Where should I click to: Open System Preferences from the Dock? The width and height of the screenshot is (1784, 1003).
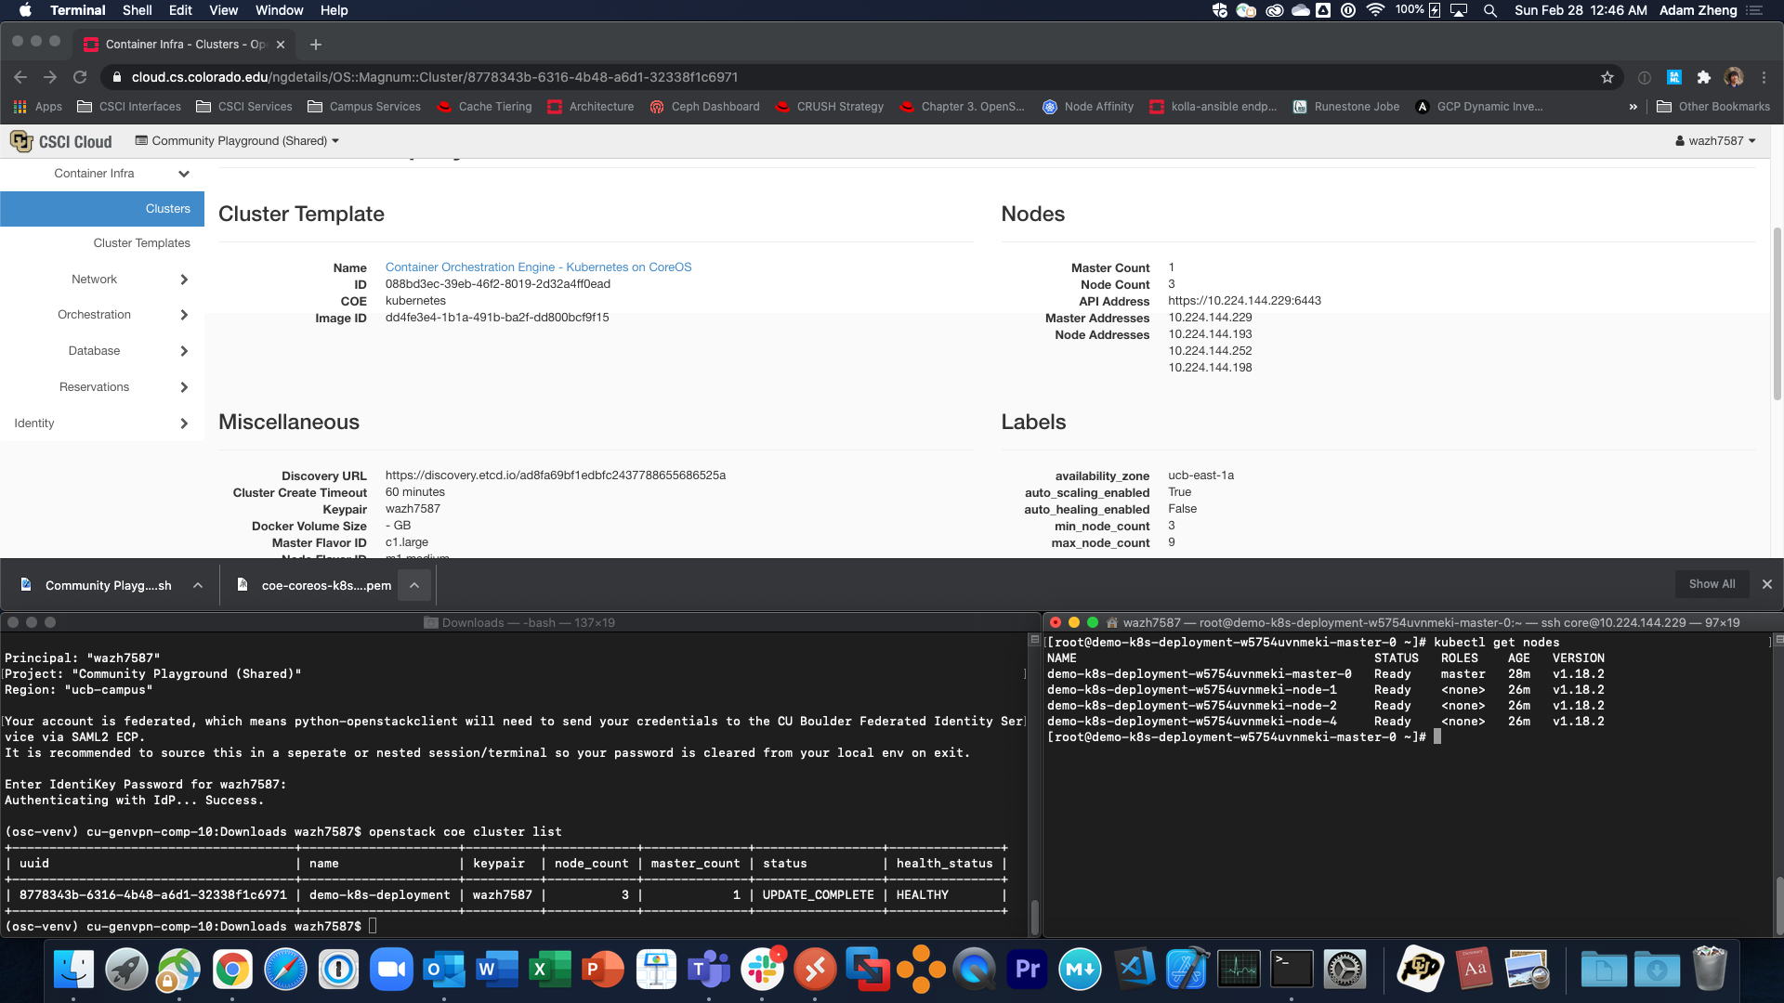pyautogui.click(x=1345, y=970)
